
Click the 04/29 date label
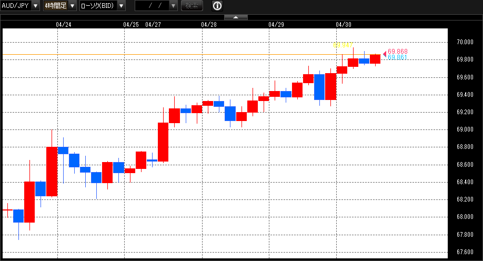[x=276, y=24]
